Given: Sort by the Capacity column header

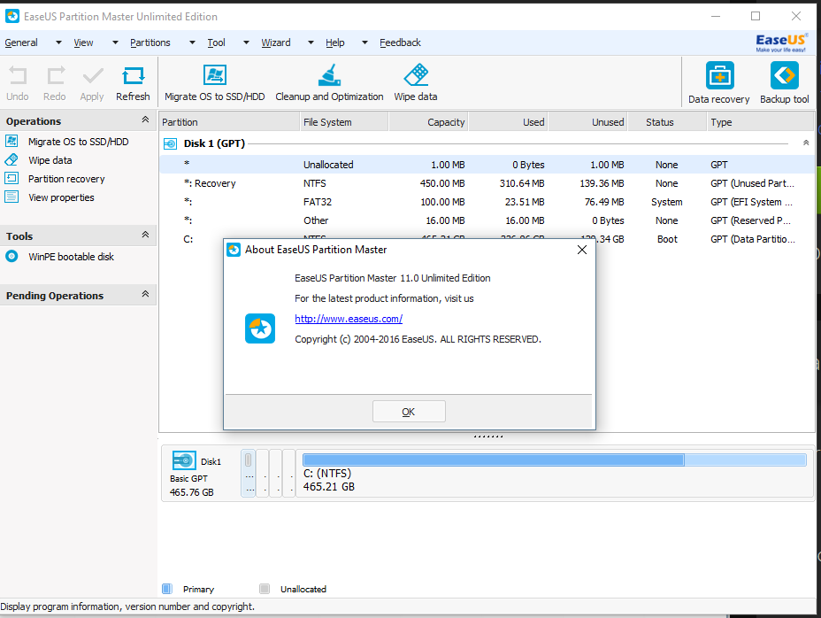Looking at the screenshot, I should pyautogui.click(x=429, y=122).
